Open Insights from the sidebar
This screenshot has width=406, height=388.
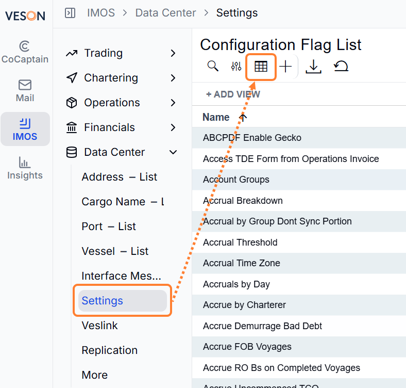pyautogui.click(x=25, y=168)
